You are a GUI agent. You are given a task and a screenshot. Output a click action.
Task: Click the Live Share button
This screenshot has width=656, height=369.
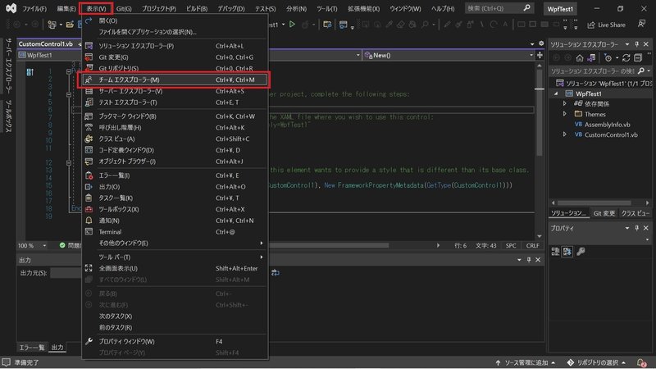606,25
